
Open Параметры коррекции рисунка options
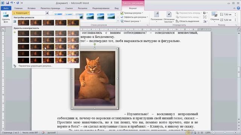(35, 66)
